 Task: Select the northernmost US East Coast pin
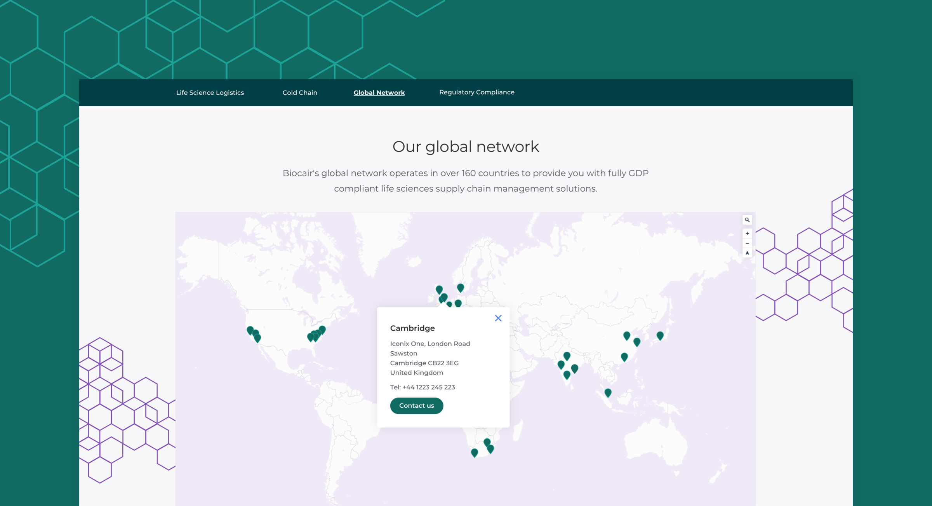click(x=322, y=330)
